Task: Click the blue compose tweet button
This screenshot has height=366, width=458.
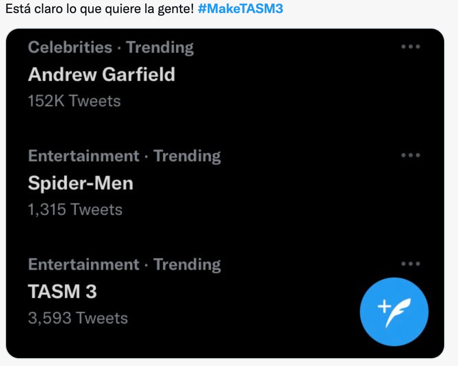Action: [x=394, y=312]
